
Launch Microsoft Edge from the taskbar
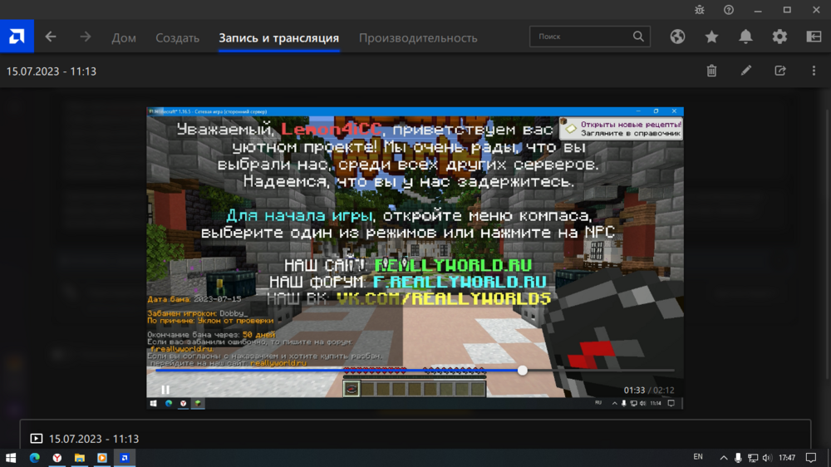pos(34,458)
